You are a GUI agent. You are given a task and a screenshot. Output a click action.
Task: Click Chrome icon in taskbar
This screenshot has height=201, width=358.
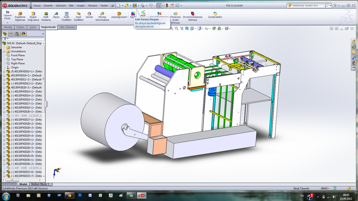point(69,195)
